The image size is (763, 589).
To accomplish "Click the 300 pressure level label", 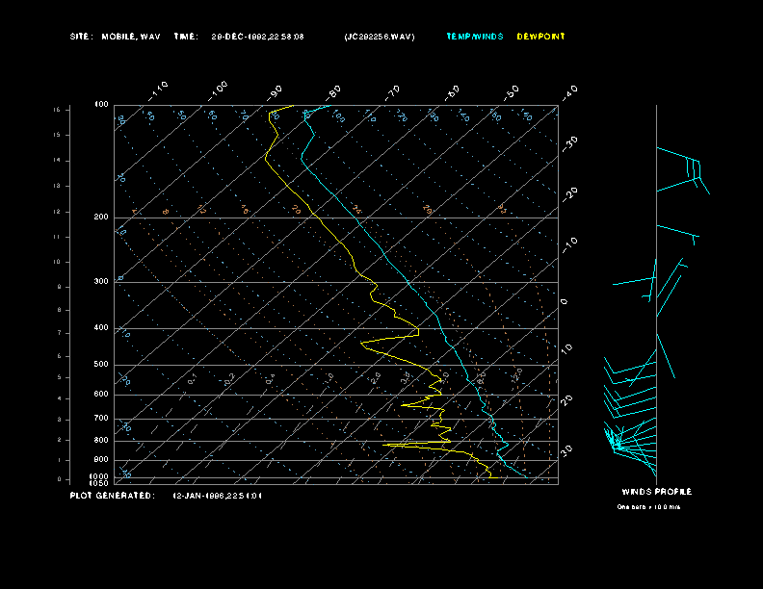I will 101,282.
